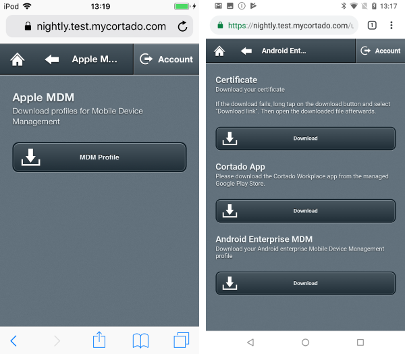Tap the Android back navigation triangle

[250, 343]
